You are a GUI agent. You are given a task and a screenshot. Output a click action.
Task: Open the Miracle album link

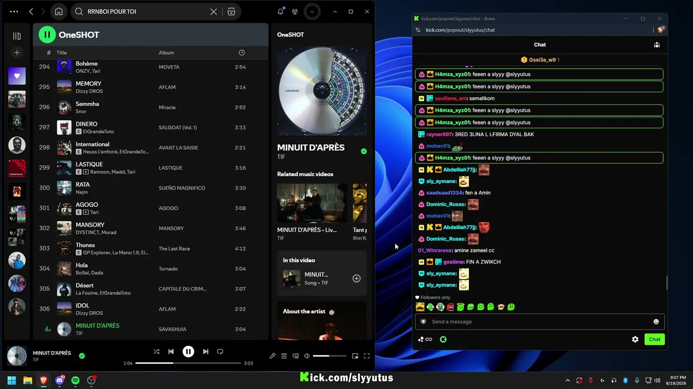[167, 108]
